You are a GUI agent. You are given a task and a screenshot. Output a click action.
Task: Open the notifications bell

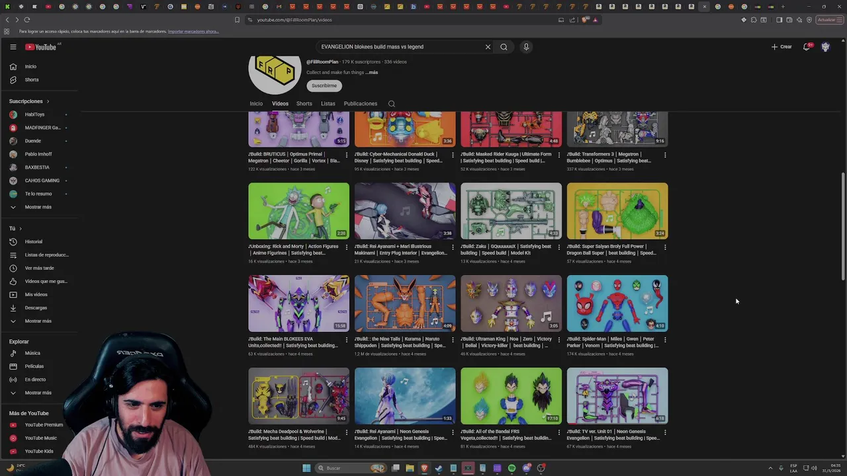807,47
